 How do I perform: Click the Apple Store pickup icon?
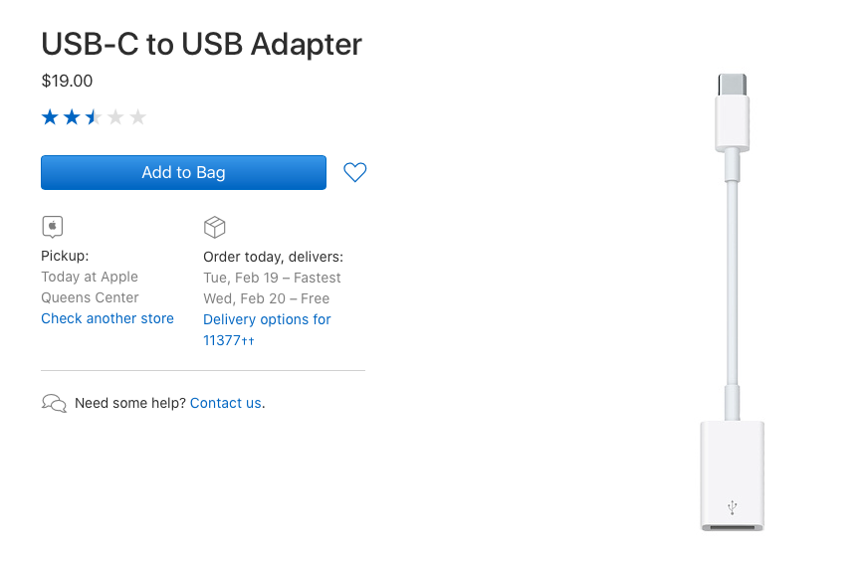(x=53, y=227)
